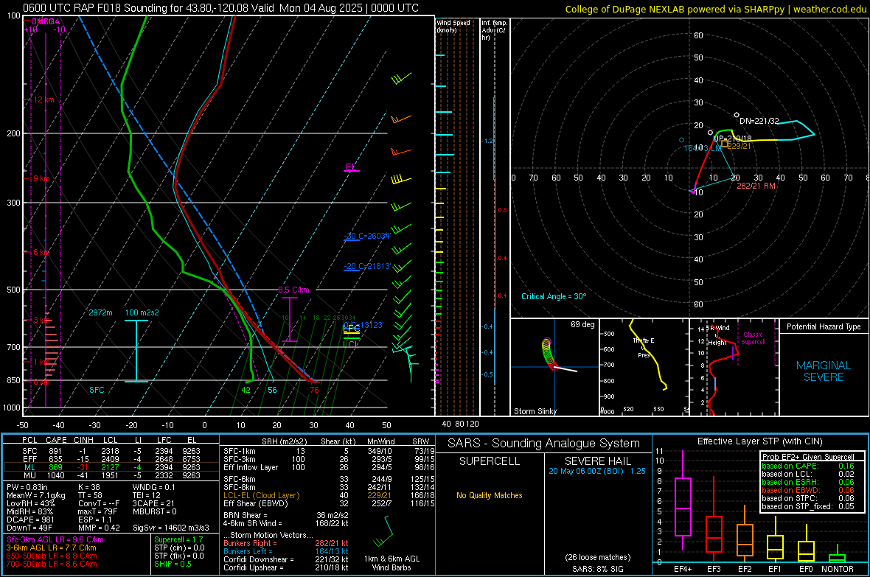
Task: Click the Eff Shear (EBWD) row
Action: 330,504
